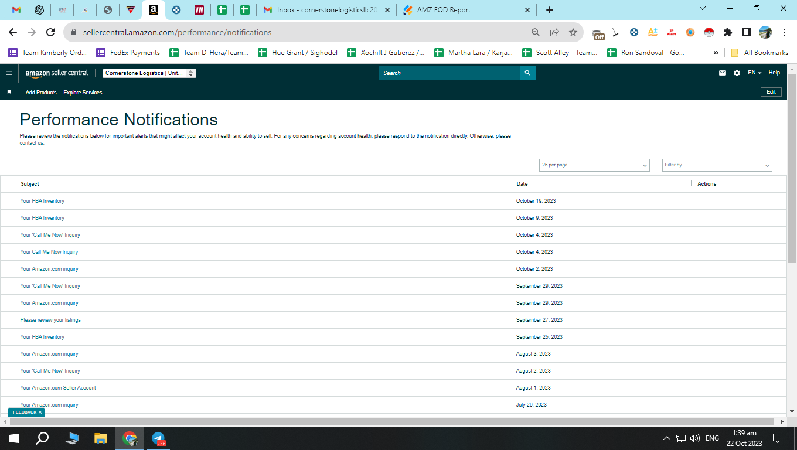Open the Help link in header
Screen dimensions: 797x450
774,73
